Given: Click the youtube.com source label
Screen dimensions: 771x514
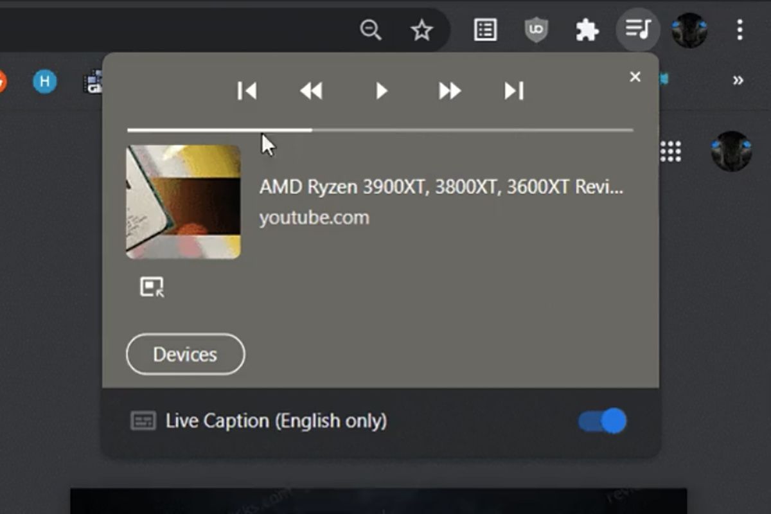Looking at the screenshot, I should [x=314, y=218].
